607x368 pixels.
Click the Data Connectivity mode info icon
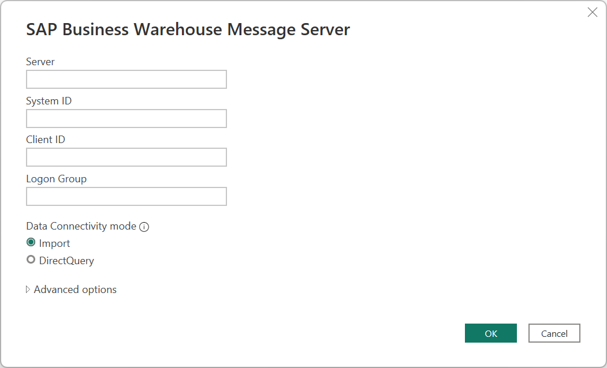click(143, 226)
